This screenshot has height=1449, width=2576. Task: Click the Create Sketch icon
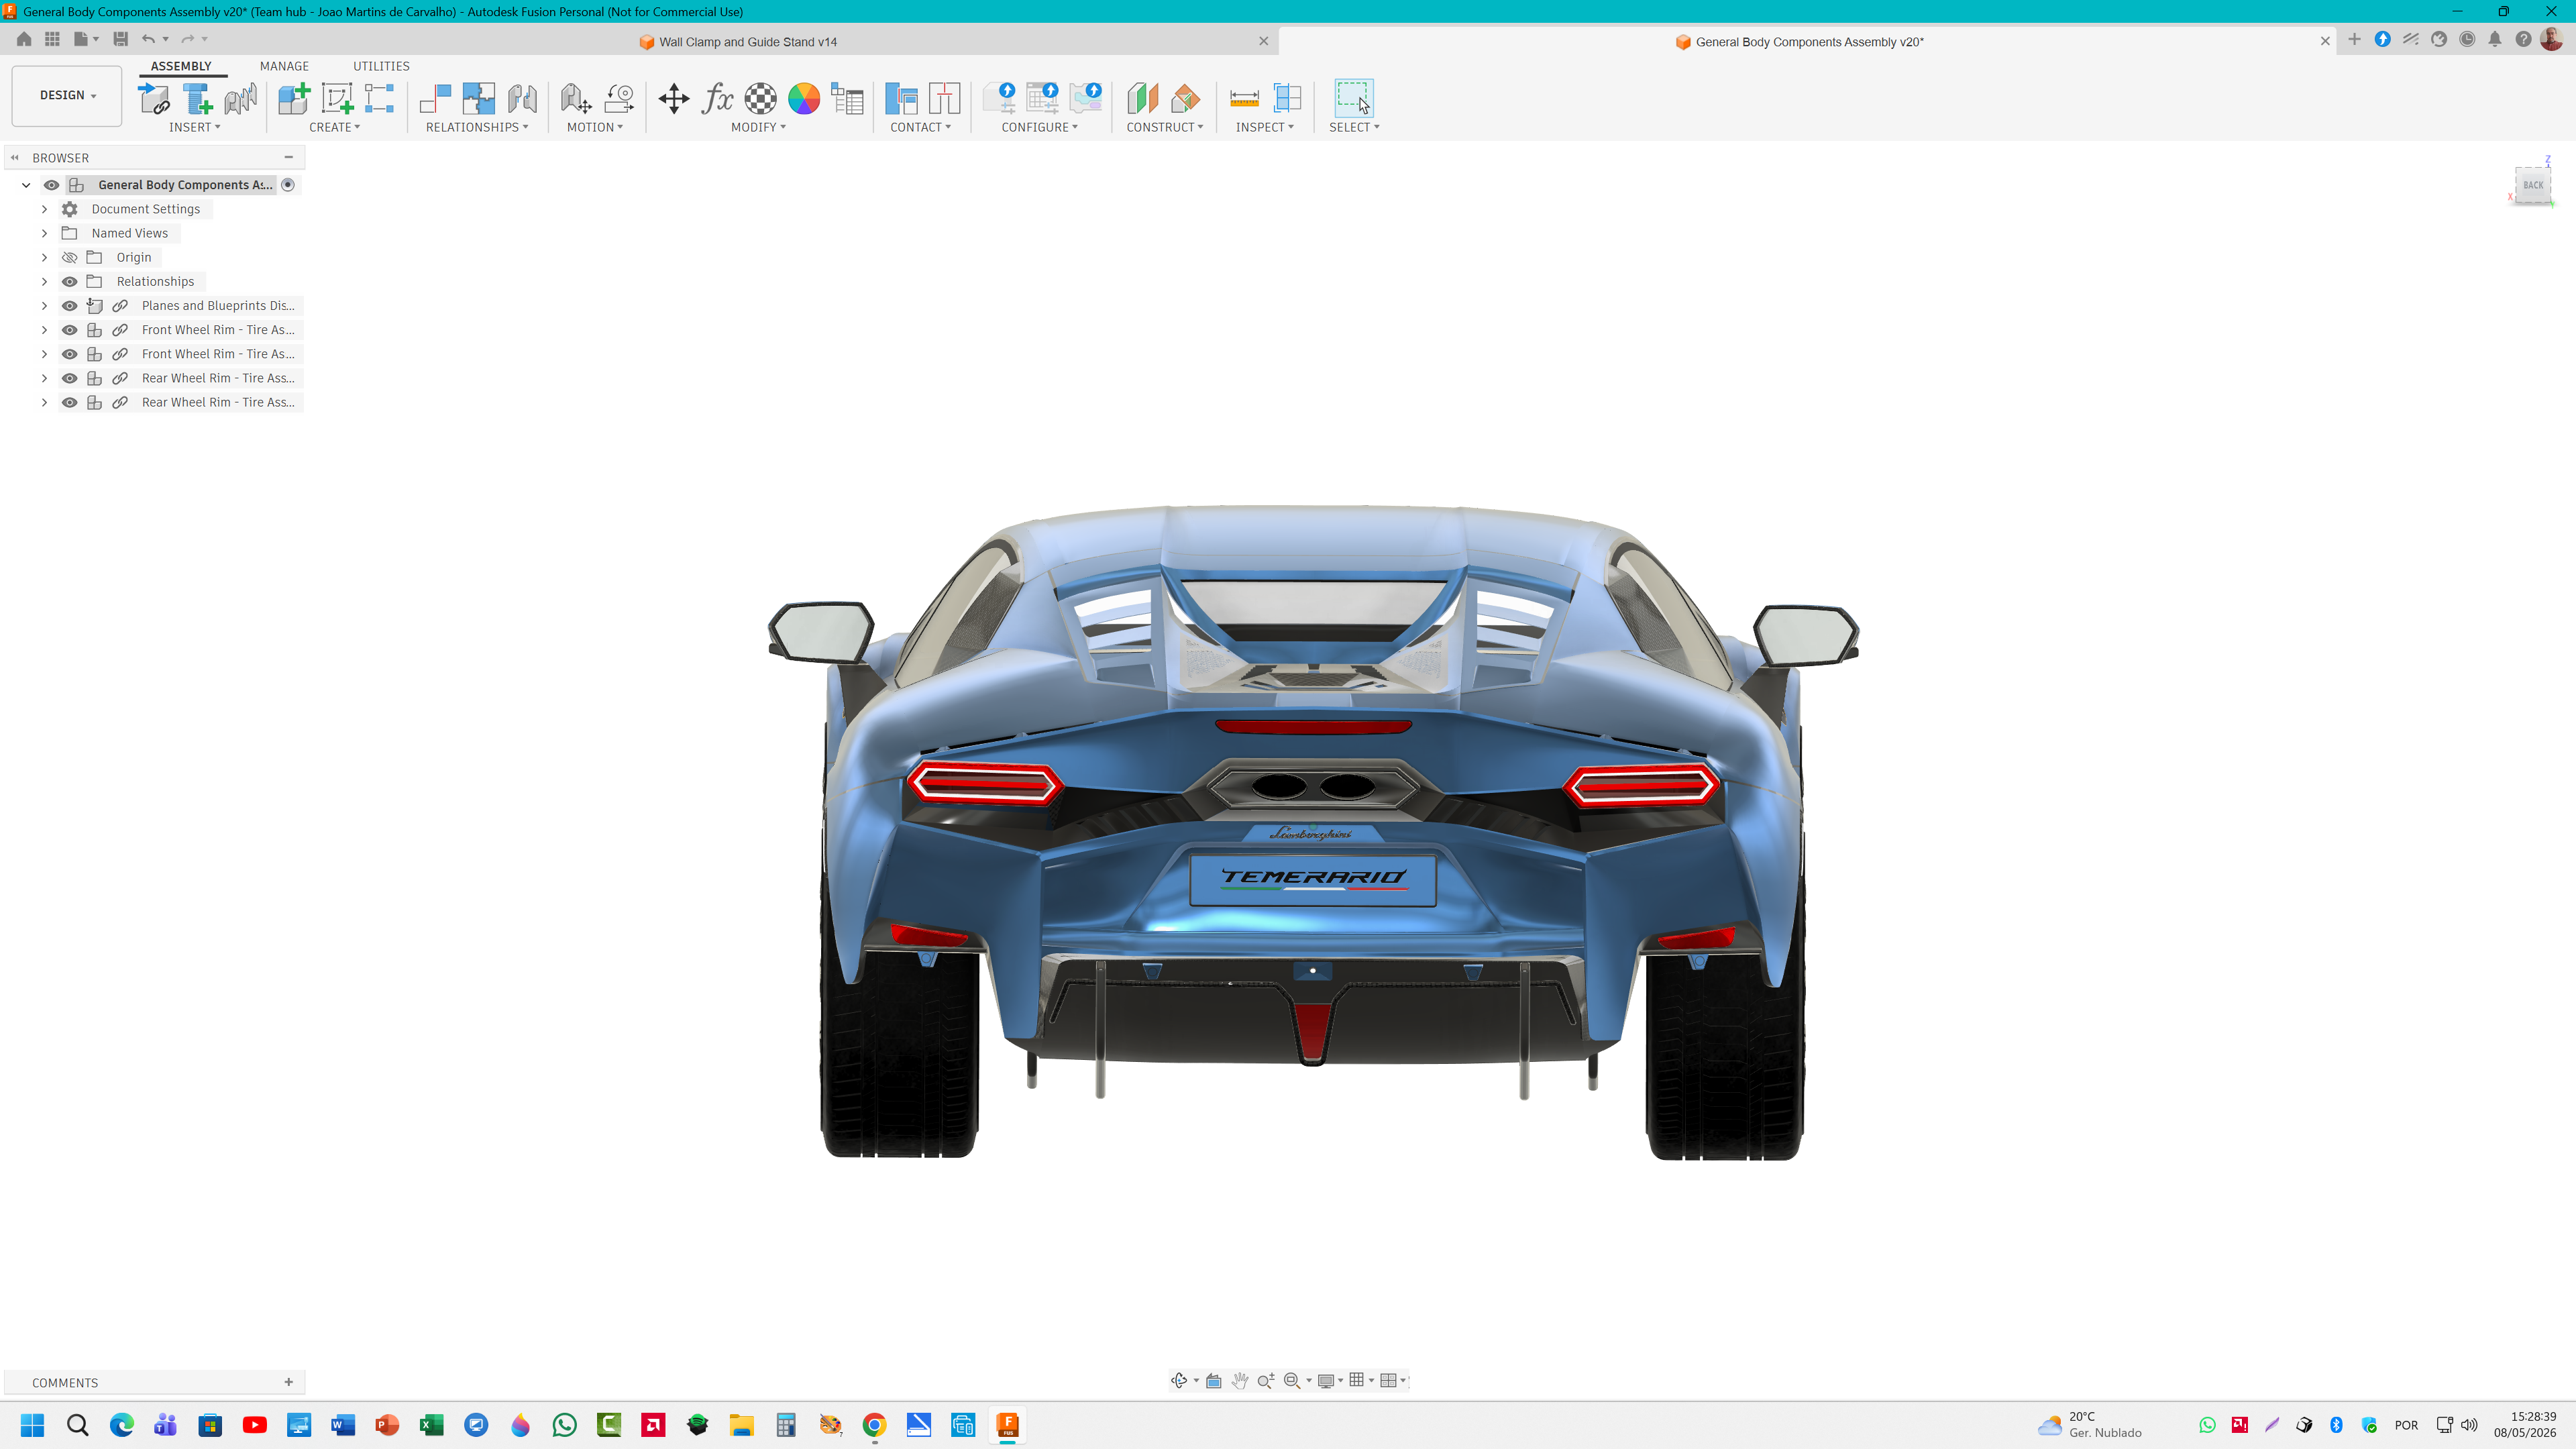[337, 98]
